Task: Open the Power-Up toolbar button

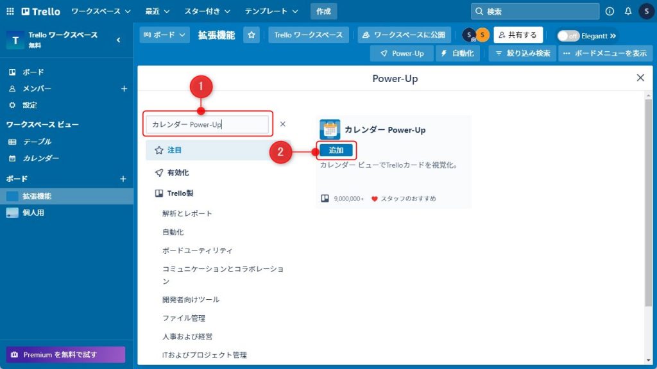Action: coord(402,54)
